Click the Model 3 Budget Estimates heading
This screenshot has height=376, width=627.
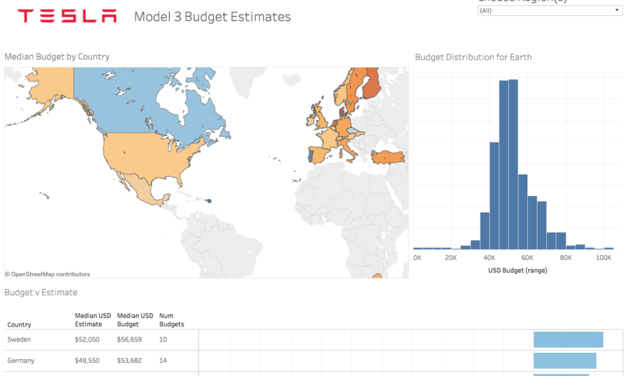point(213,17)
